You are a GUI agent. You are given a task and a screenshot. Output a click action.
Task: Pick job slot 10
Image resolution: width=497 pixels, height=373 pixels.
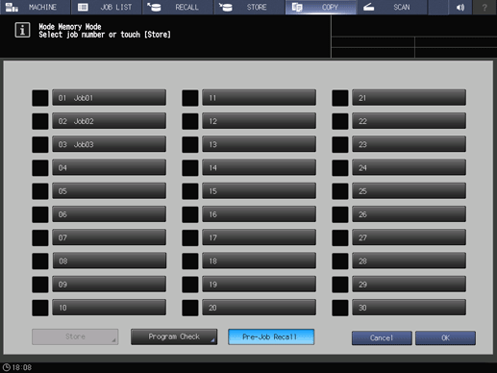tap(109, 308)
